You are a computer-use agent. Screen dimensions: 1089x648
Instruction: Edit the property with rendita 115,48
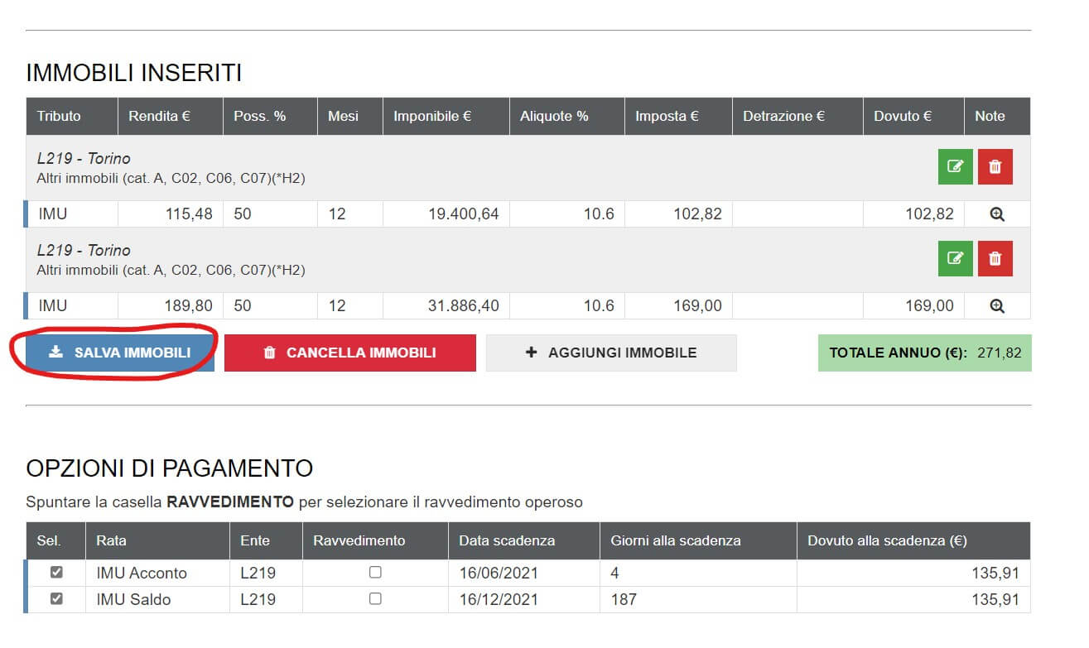pos(955,166)
